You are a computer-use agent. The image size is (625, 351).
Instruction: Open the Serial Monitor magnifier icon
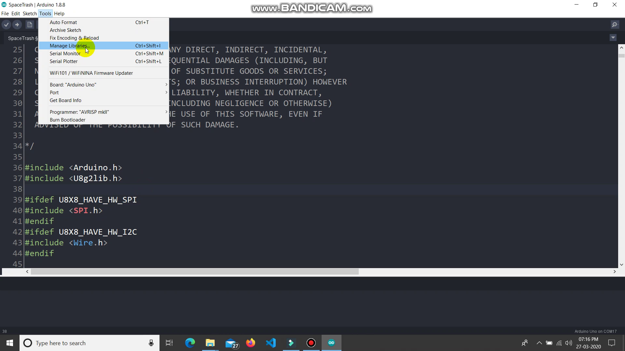(615, 25)
